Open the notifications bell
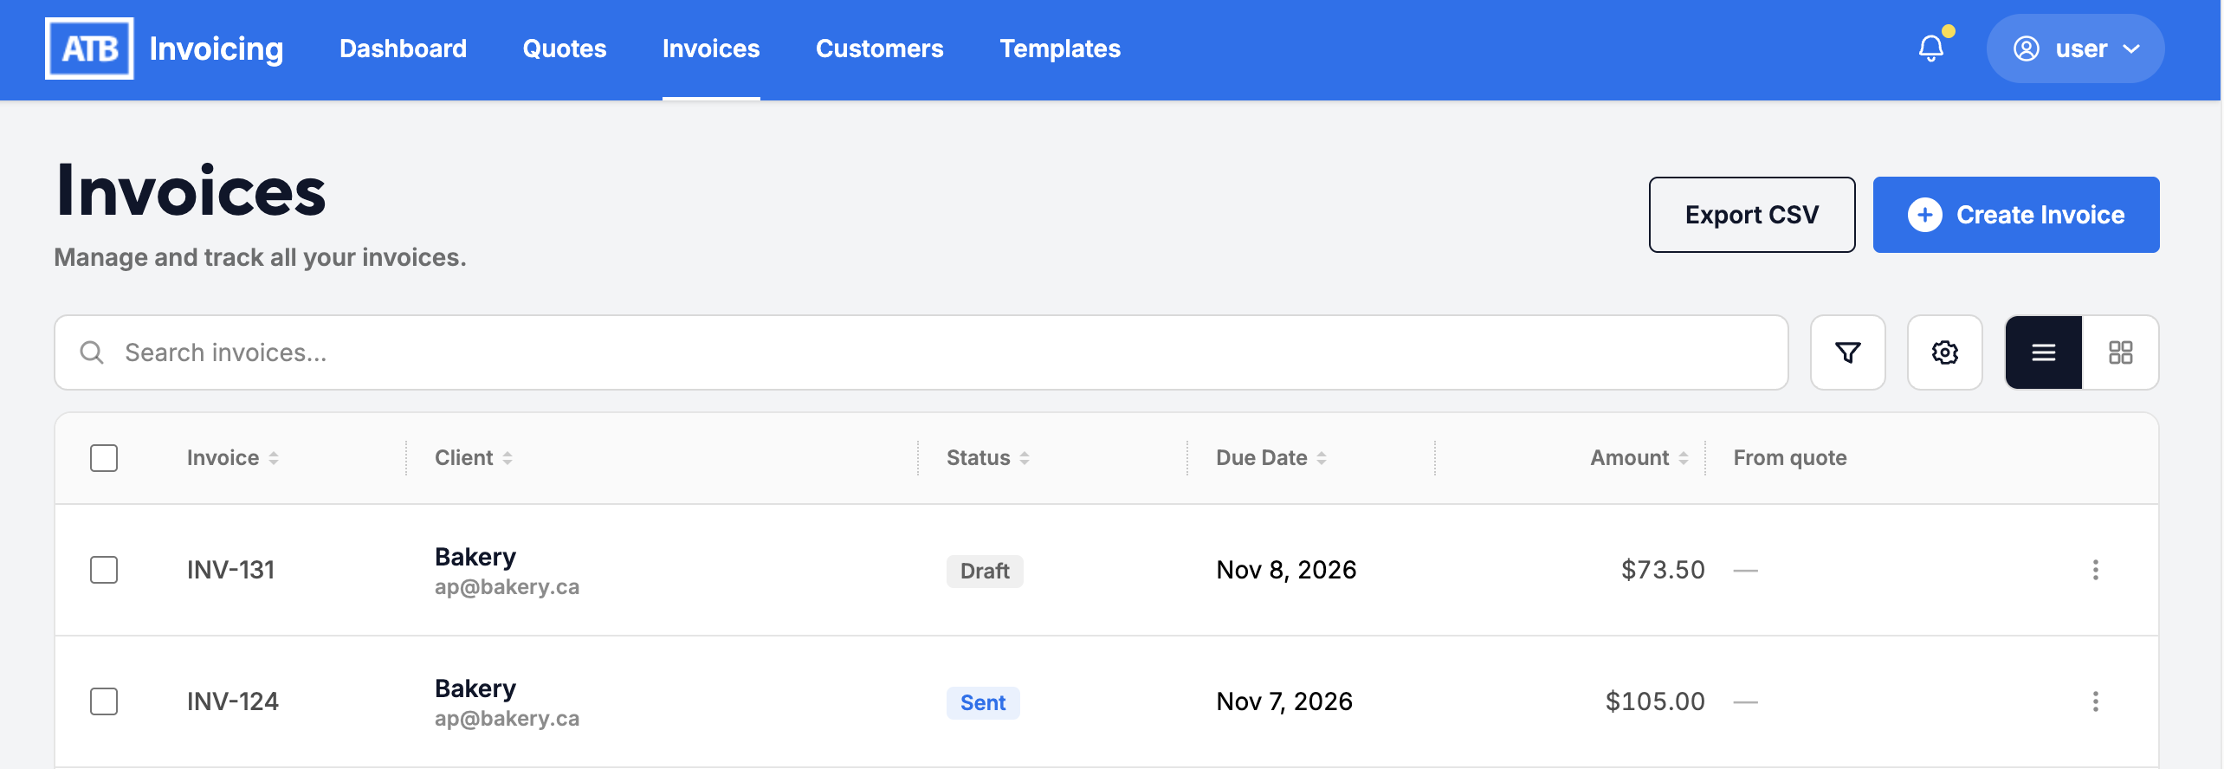 [x=1931, y=48]
